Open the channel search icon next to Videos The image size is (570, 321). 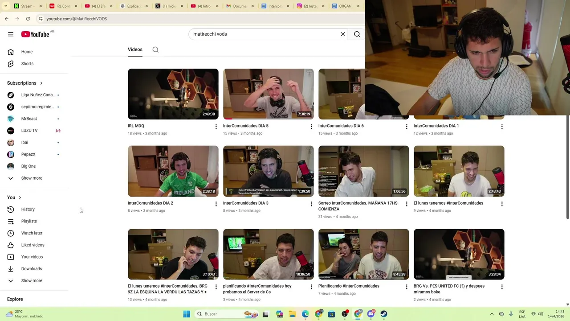(155, 49)
